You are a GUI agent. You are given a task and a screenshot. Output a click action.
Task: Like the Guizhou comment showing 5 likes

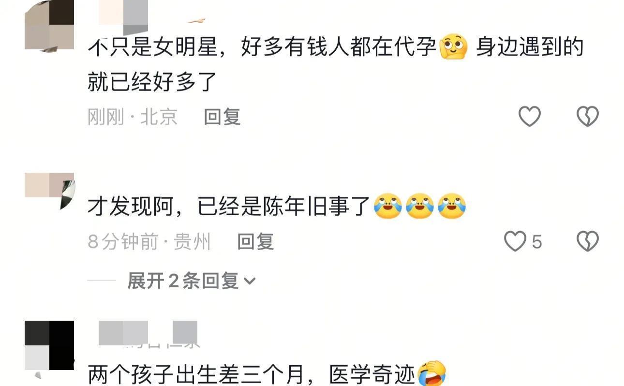pyautogui.click(x=522, y=241)
